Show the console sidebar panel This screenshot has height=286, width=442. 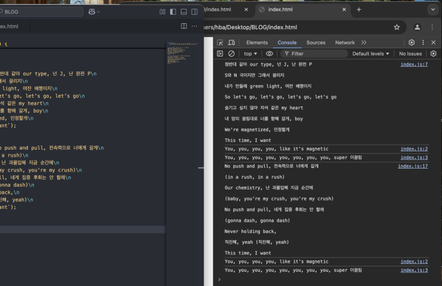(220, 54)
